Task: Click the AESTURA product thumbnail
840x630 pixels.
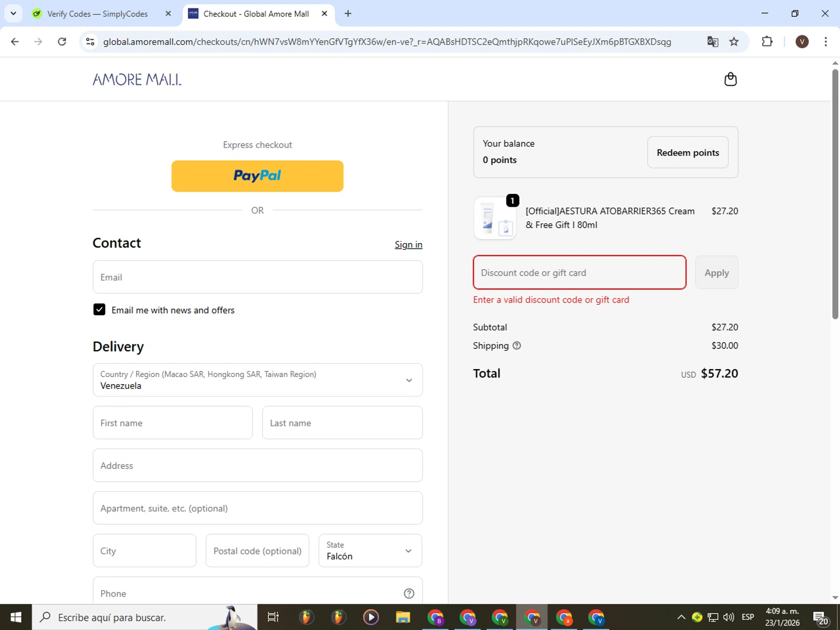Action: (x=495, y=218)
